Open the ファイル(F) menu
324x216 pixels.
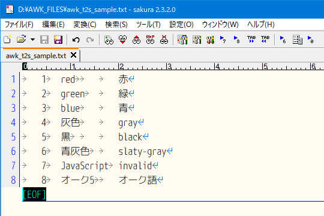click(x=19, y=25)
